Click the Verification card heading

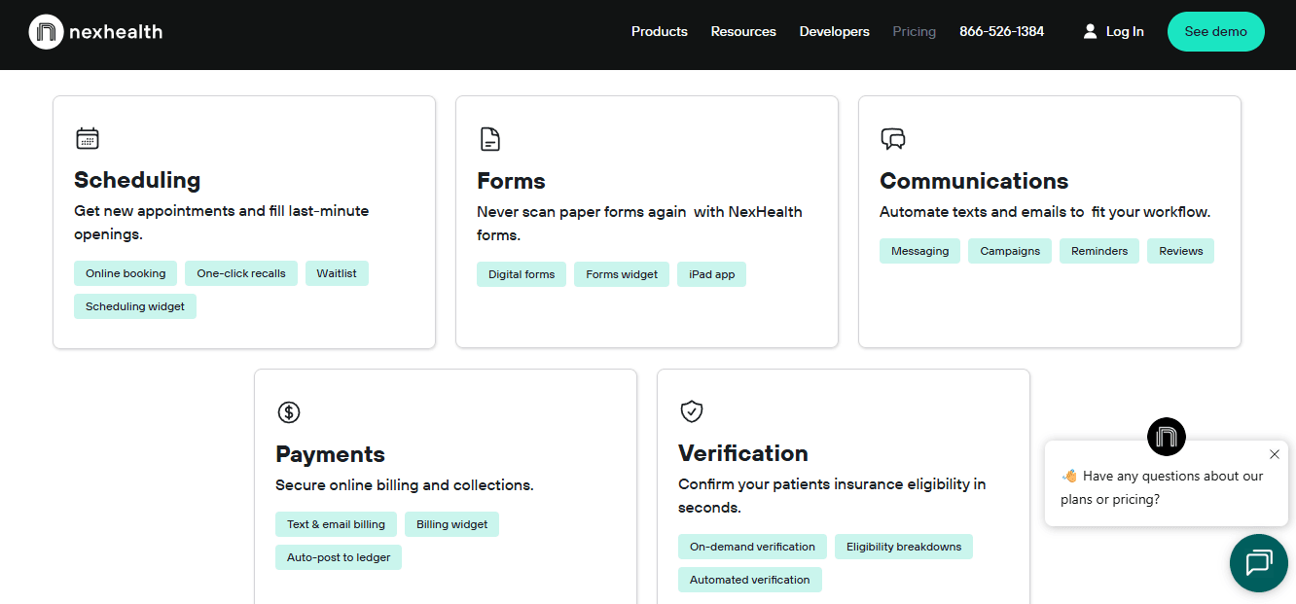coord(743,453)
